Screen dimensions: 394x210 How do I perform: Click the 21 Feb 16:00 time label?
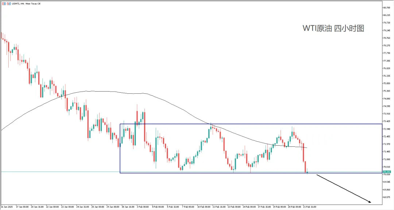[309, 207]
